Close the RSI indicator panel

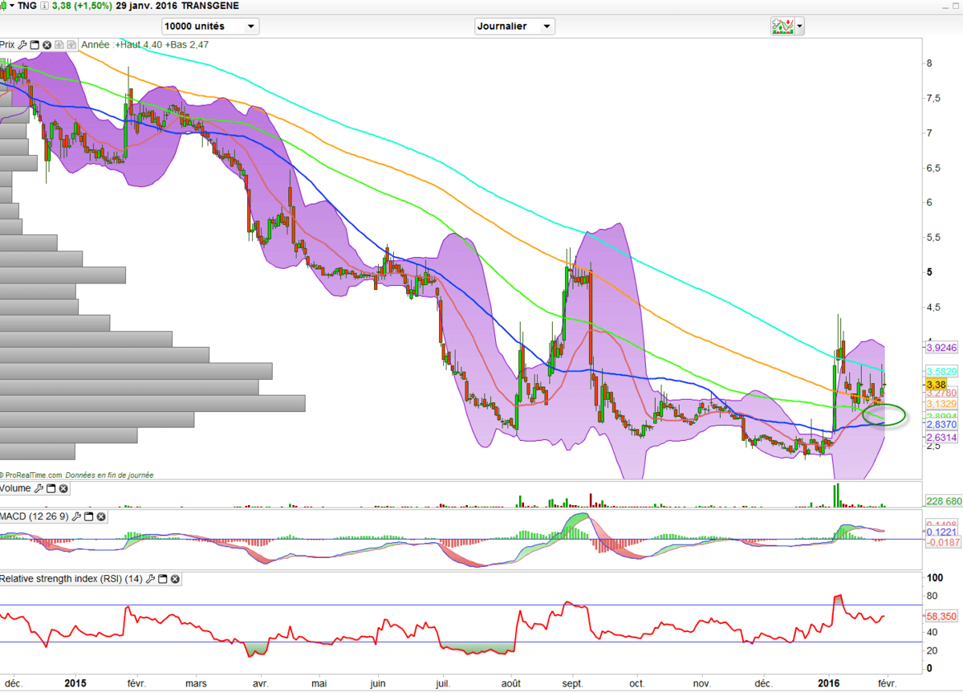175,579
